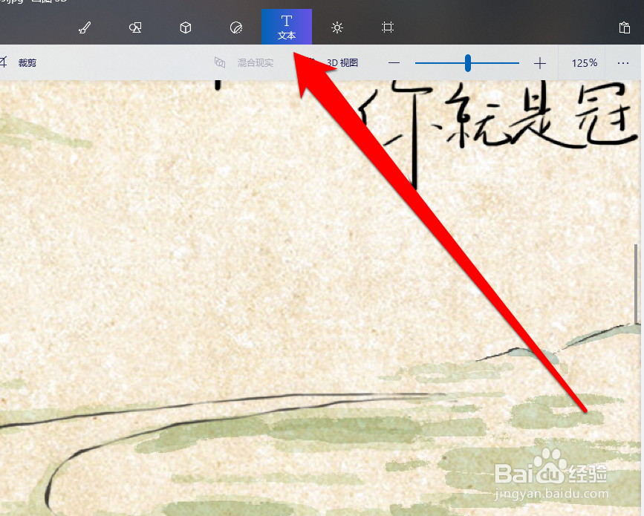Select the Brushes tool

click(85, 27)
